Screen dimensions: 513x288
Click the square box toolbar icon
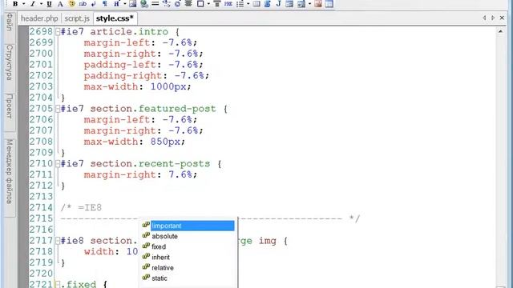coord(200,4)
